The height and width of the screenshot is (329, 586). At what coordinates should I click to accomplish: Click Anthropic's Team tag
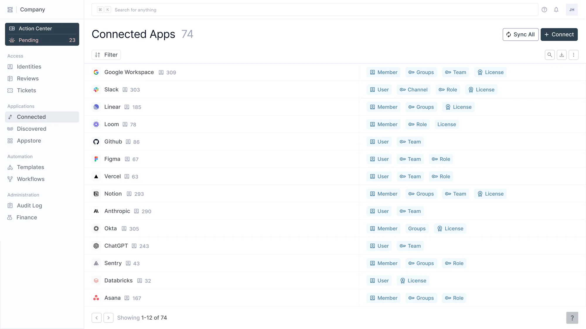(x=410, y=211)
